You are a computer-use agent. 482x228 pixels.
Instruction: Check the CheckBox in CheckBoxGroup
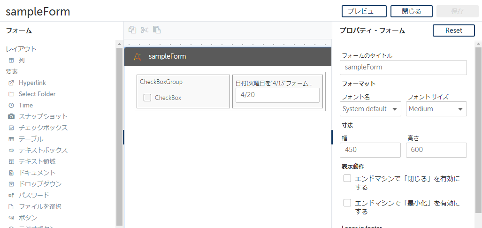point(147,98)
